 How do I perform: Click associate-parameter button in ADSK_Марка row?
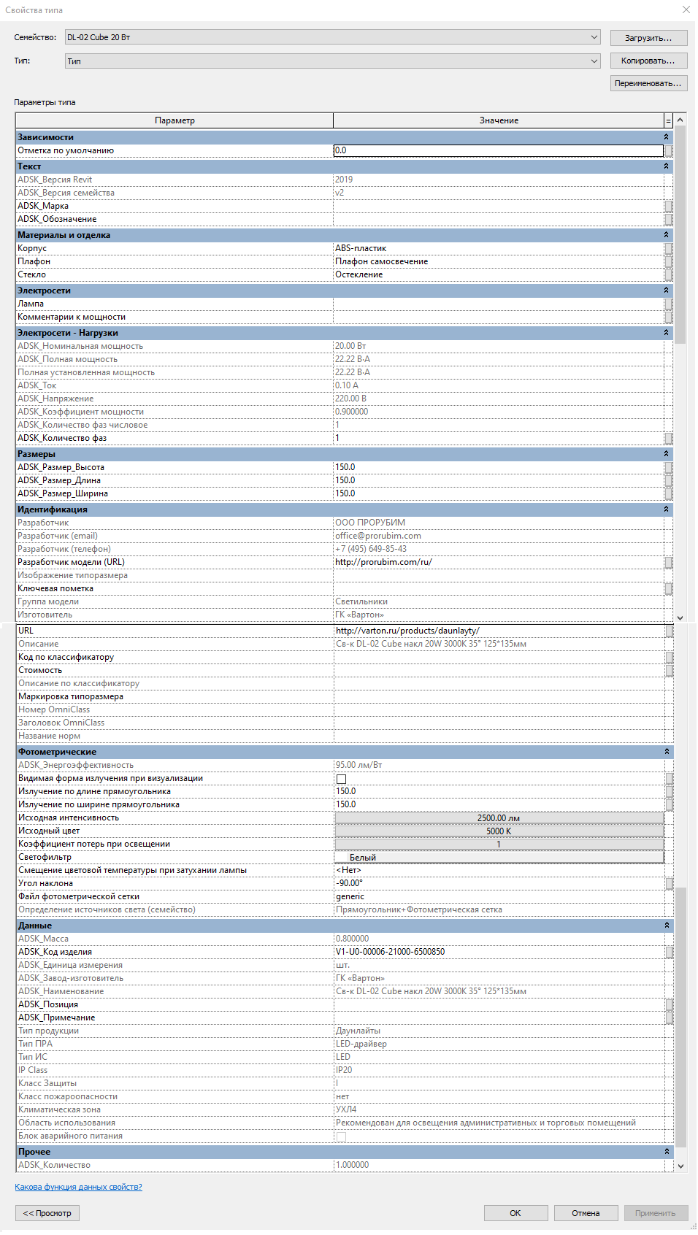(668, 206)
